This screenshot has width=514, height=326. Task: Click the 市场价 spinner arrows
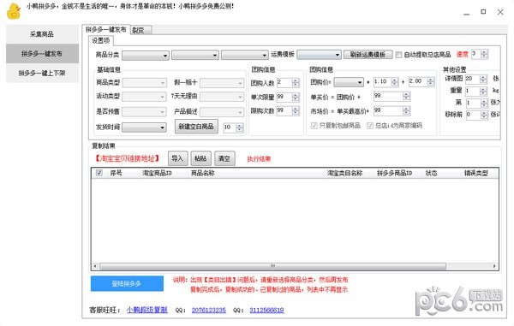click(x=406, y=110)
